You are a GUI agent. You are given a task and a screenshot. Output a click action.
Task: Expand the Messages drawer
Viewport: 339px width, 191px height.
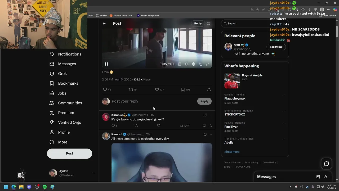click(325, 177)
